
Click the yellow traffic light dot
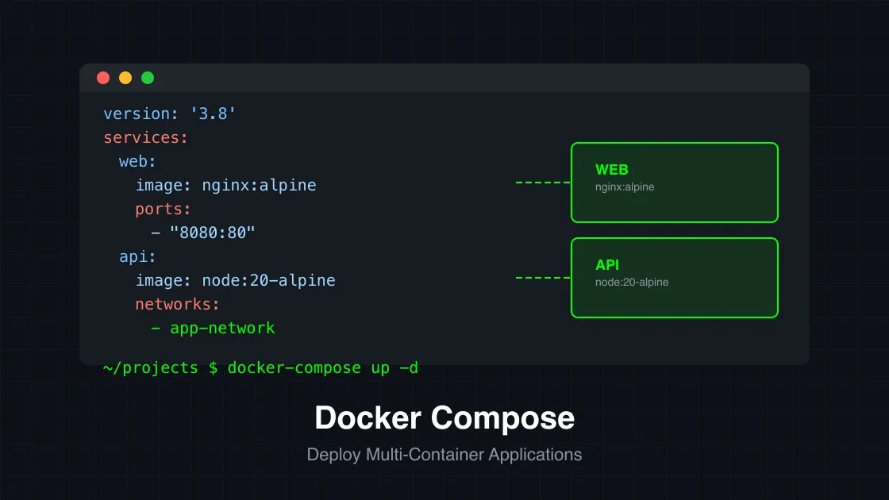point(125,78)
